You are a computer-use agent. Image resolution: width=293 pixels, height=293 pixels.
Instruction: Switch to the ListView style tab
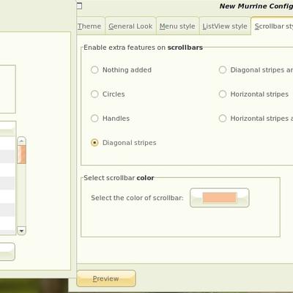(x=225, y=26)
